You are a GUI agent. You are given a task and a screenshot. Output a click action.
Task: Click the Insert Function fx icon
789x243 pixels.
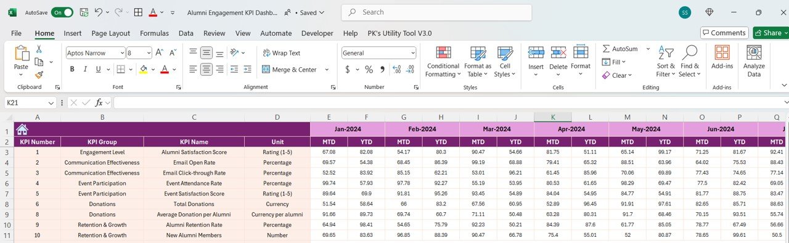[99, 103]
